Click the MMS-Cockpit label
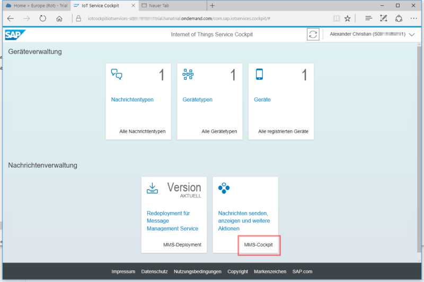Viewport: 424px width, 282px height. click(259, 245)
